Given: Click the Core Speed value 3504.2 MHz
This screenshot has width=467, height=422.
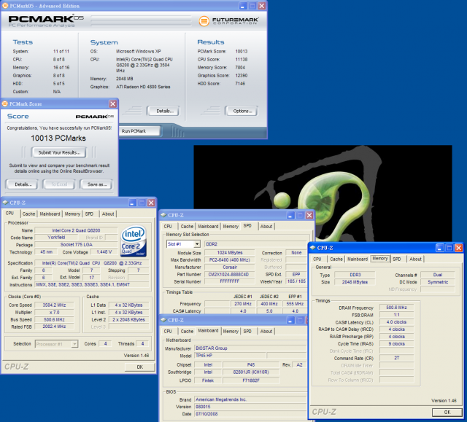Looking at the screenshot, I should 54,305.
